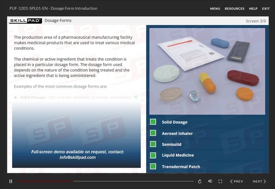The width and height of the screenshot is (275, 189).
Task: Click the Aerosol Inhaler label
Action: pos(177,133)
